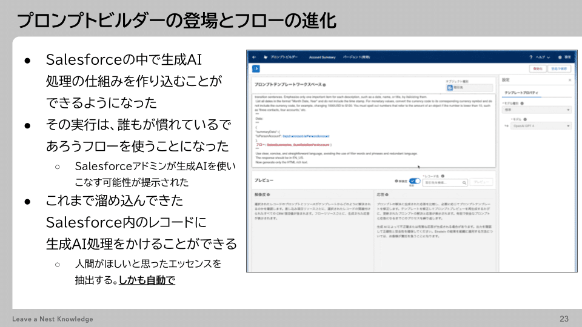
Task: Click the 別名で保存 button
Action: (x=559, y=69)
